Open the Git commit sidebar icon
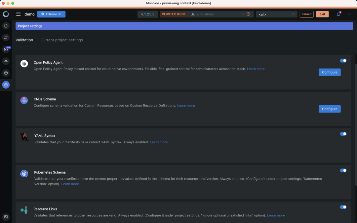357x223 pixels. [6, 61]
